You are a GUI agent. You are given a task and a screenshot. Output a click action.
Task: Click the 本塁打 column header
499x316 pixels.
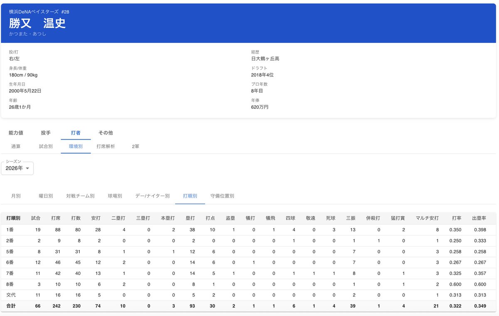168,218
